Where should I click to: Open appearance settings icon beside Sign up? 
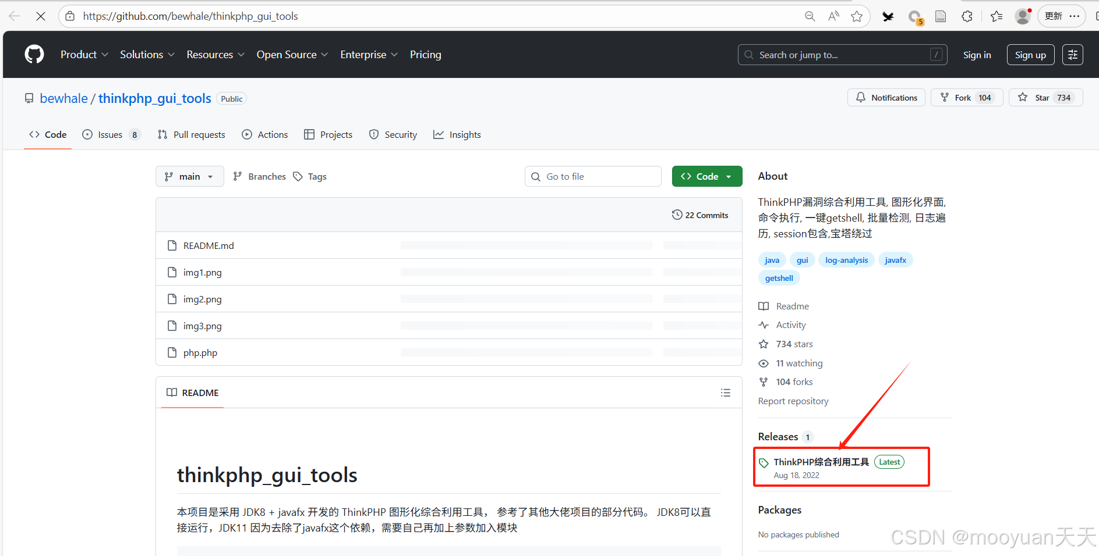1073,55
